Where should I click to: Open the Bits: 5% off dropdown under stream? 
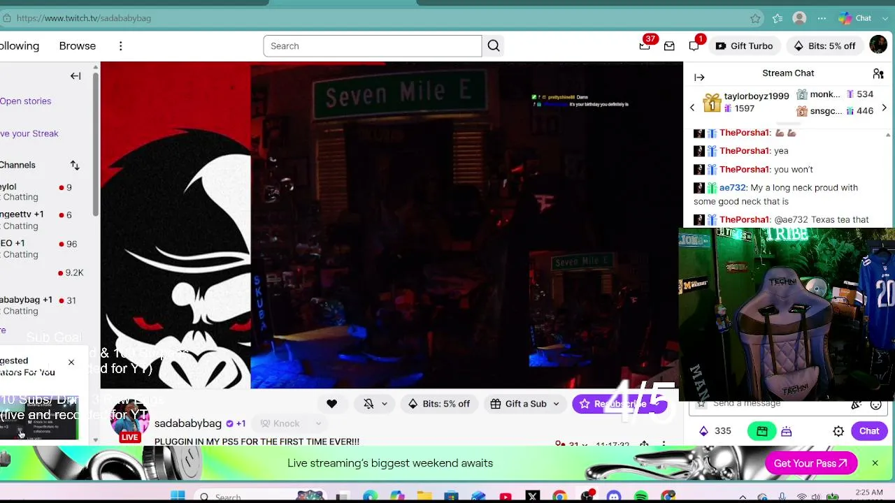[439, 404]
